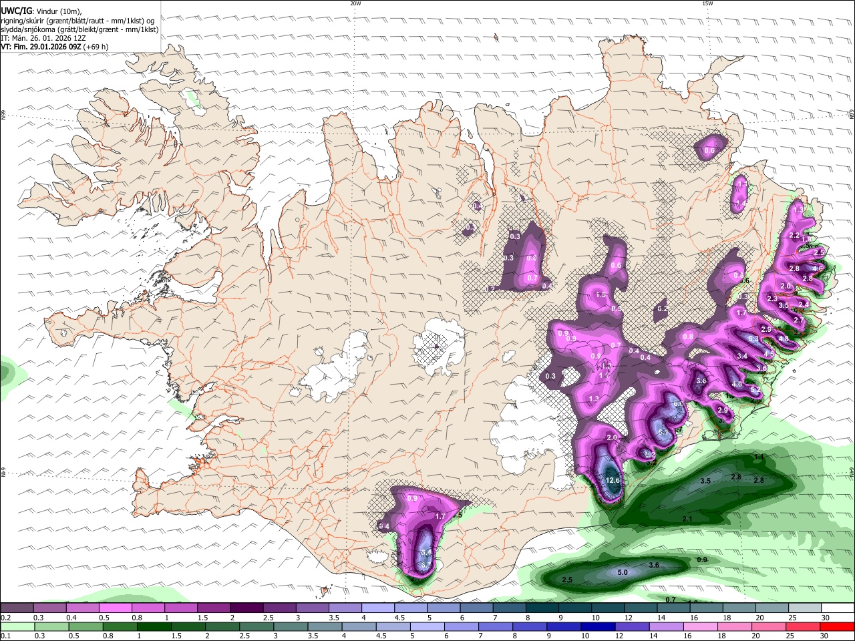Click the gray-green 3 swatch in the bottom legend row
855x641 pixels.
pos(290,627)
